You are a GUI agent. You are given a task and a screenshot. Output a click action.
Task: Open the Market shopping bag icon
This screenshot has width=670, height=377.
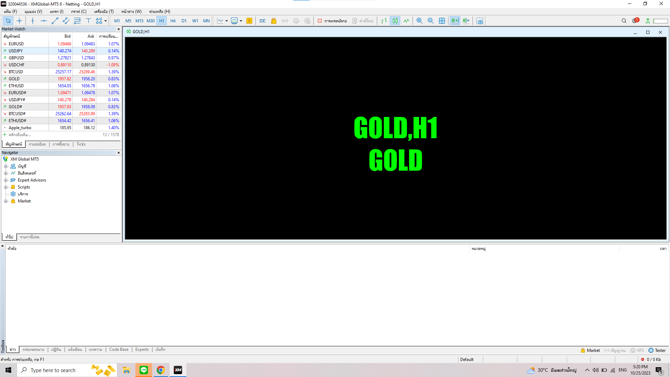274,21
